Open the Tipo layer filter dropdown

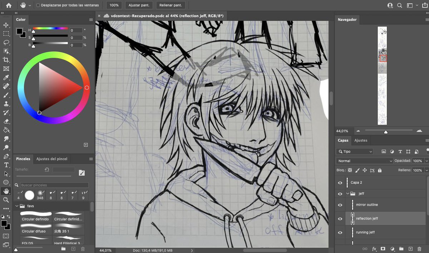pos(355,151)
